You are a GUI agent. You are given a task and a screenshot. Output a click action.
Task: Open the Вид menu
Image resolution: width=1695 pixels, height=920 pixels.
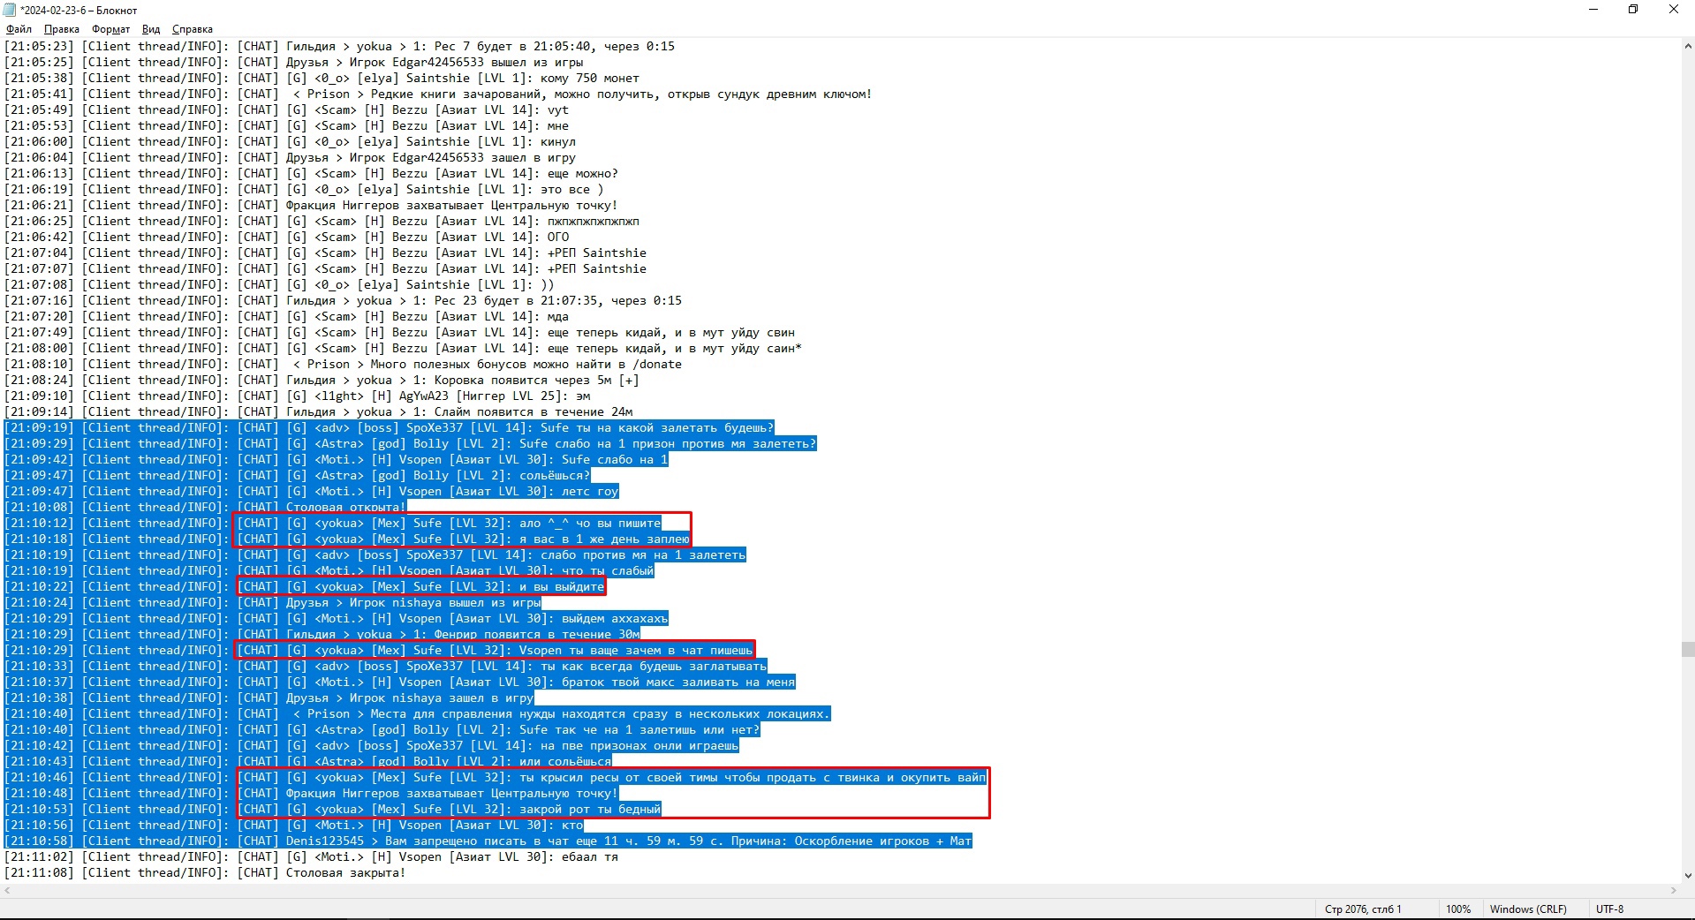[151, 29]
